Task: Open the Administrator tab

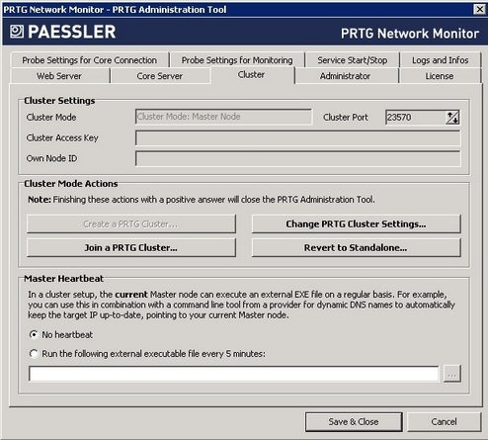Action: 346,76
